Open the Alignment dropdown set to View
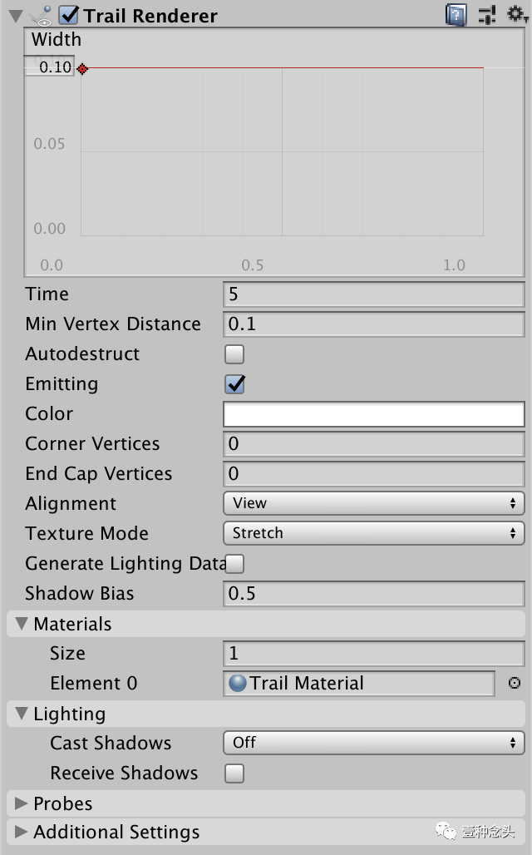 pyautogui.click(x=373, y=503)
